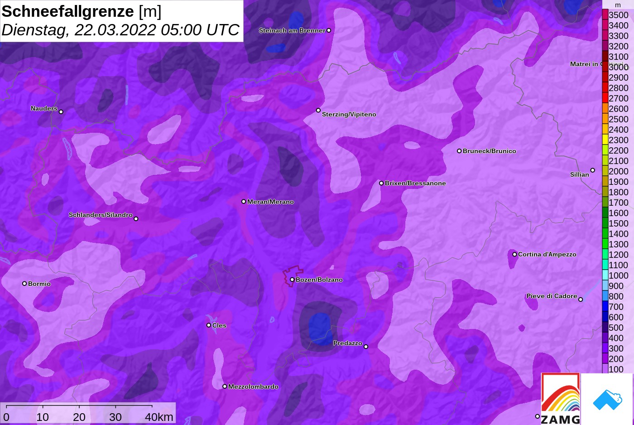Click the Schlanders/Silandro marker dot
The height and width of the screenshot is (425, 634).
[x=136, y=219]
